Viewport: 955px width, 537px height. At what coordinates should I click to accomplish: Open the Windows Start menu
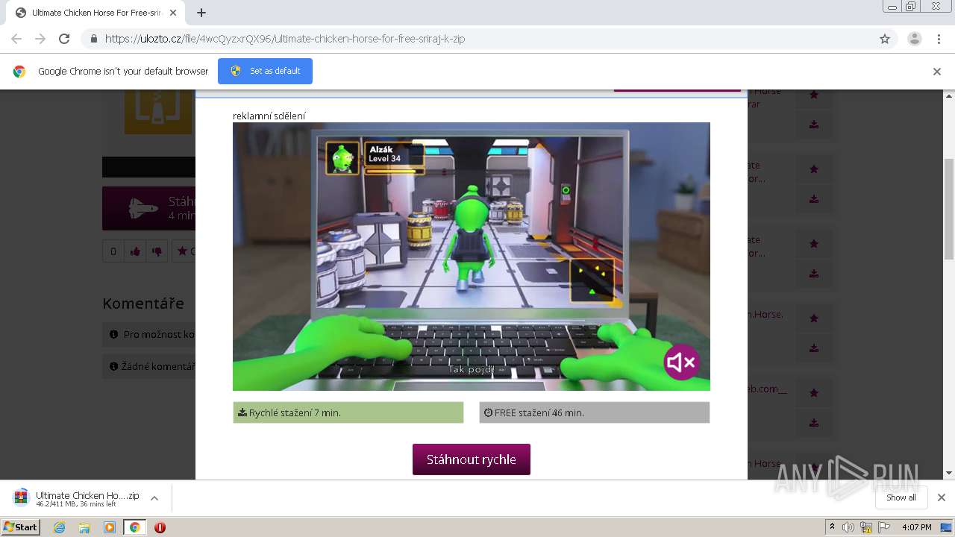[x=20, y=527]
